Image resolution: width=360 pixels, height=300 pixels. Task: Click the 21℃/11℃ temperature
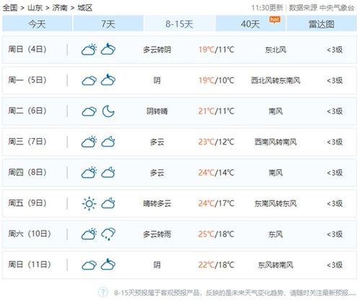[216, 111]
